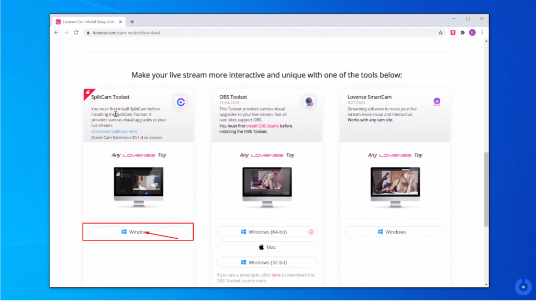Open the Chrome profile avatar K

point(473,32)
